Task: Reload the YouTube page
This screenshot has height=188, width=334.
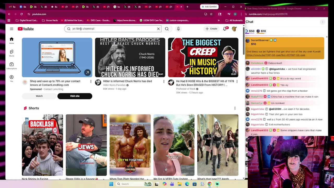Action: pos(21,14)
